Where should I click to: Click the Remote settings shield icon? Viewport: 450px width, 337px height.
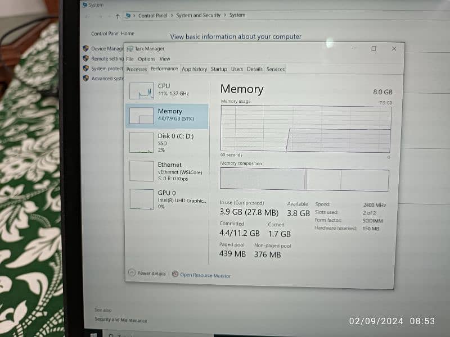(85, 58)
